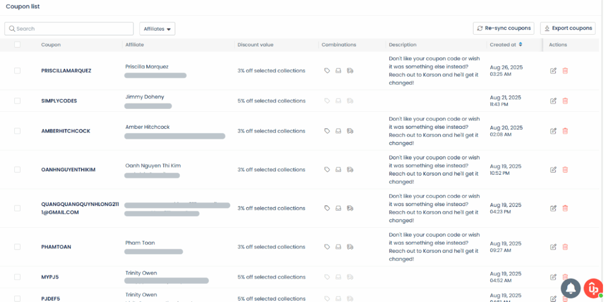Delete the PHAMTOAN coupon

[565, 247]
